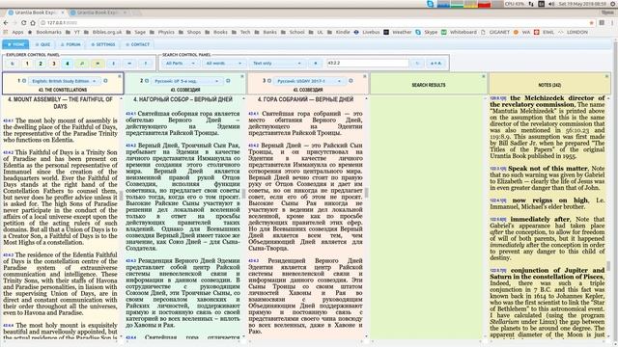The image size is (618, 347).
Task: Toggle column 4 button in Explorer panel
Action: click(x=67, y=64)
